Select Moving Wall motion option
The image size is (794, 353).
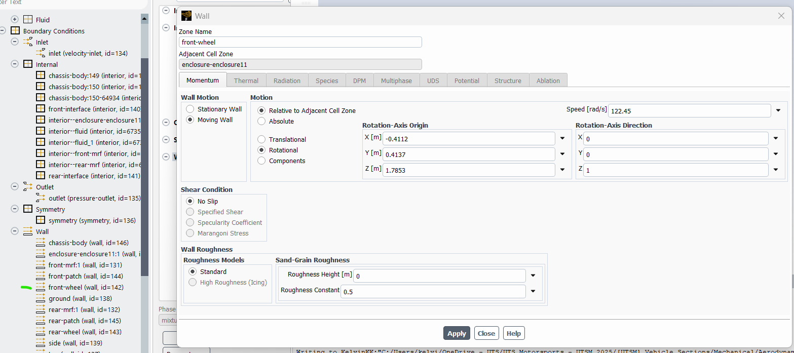190,120
